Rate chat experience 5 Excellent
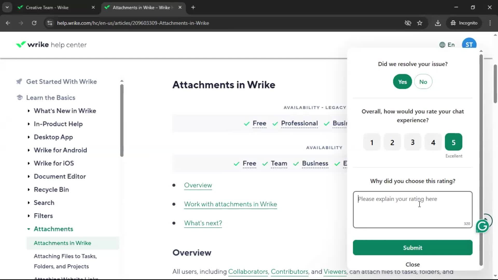This screenshot has height=280, width=498. (x=453, y=142)
